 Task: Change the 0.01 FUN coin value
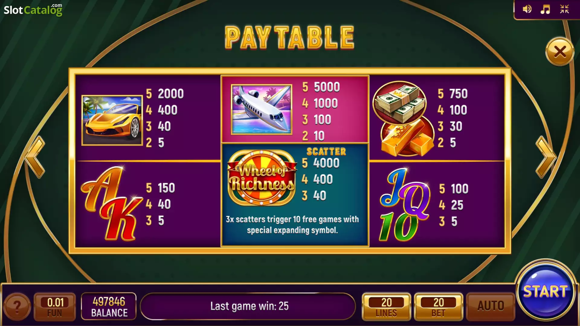(x=55, y=307)
